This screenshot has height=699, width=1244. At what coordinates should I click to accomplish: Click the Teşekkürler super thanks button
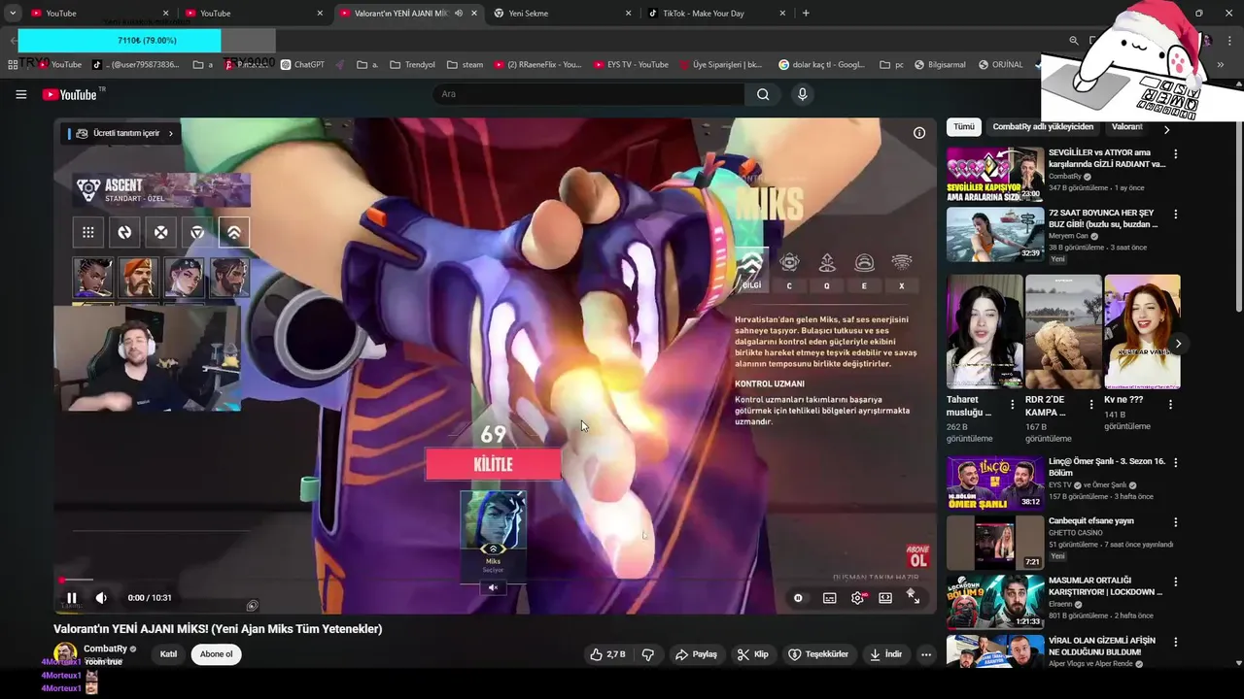pyautogui.click(x=818, y=654)
